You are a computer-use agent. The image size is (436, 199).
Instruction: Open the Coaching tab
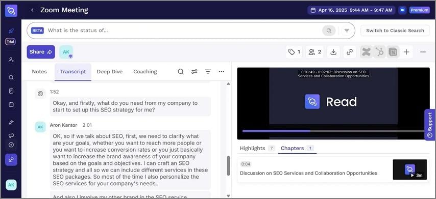(x=145, y=71)
